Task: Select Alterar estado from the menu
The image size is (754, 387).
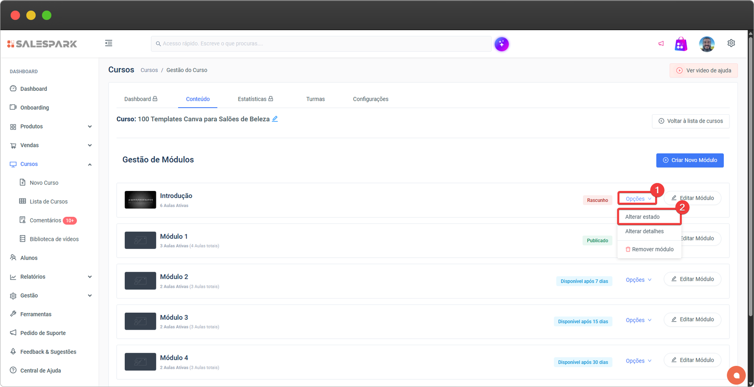Action: (643, 217)
